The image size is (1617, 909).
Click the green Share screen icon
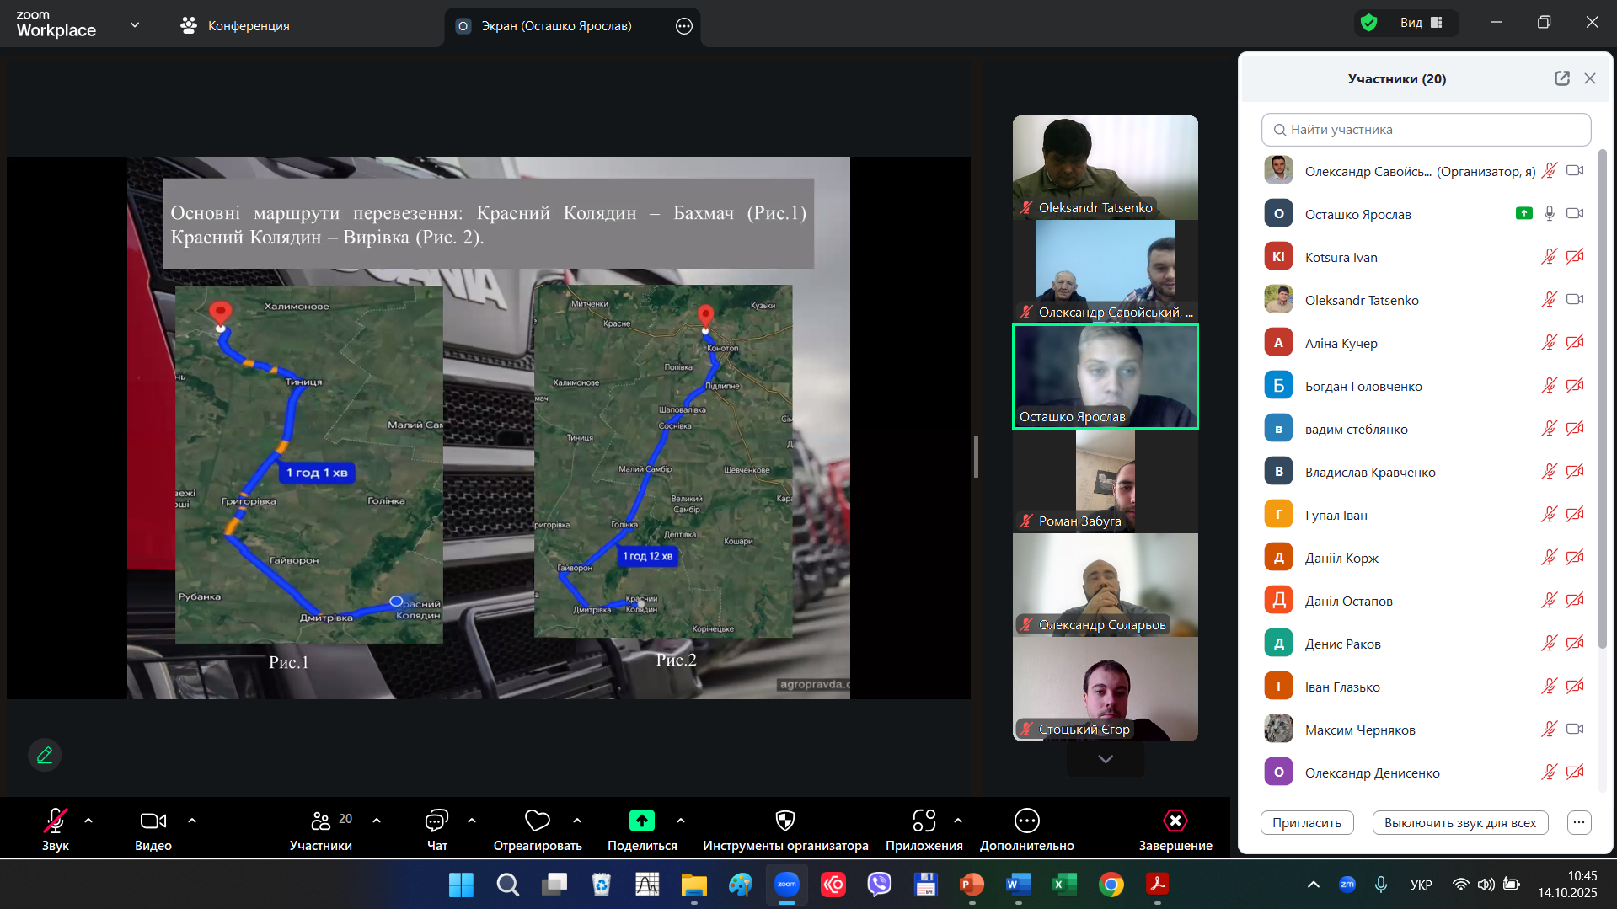(x=641, y=821)
